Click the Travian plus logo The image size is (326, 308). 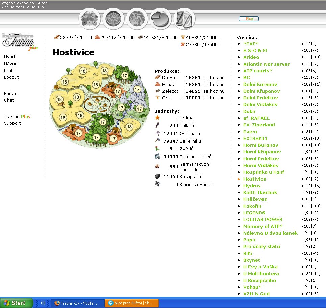(20, 42)
